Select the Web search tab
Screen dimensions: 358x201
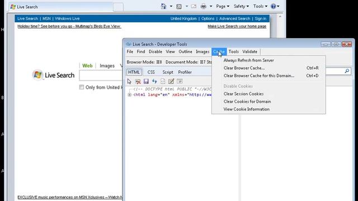tap(87, 66)
